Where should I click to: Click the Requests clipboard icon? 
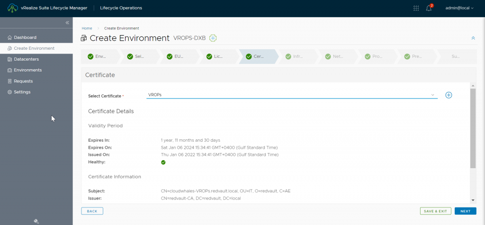[x=9, y=81]
